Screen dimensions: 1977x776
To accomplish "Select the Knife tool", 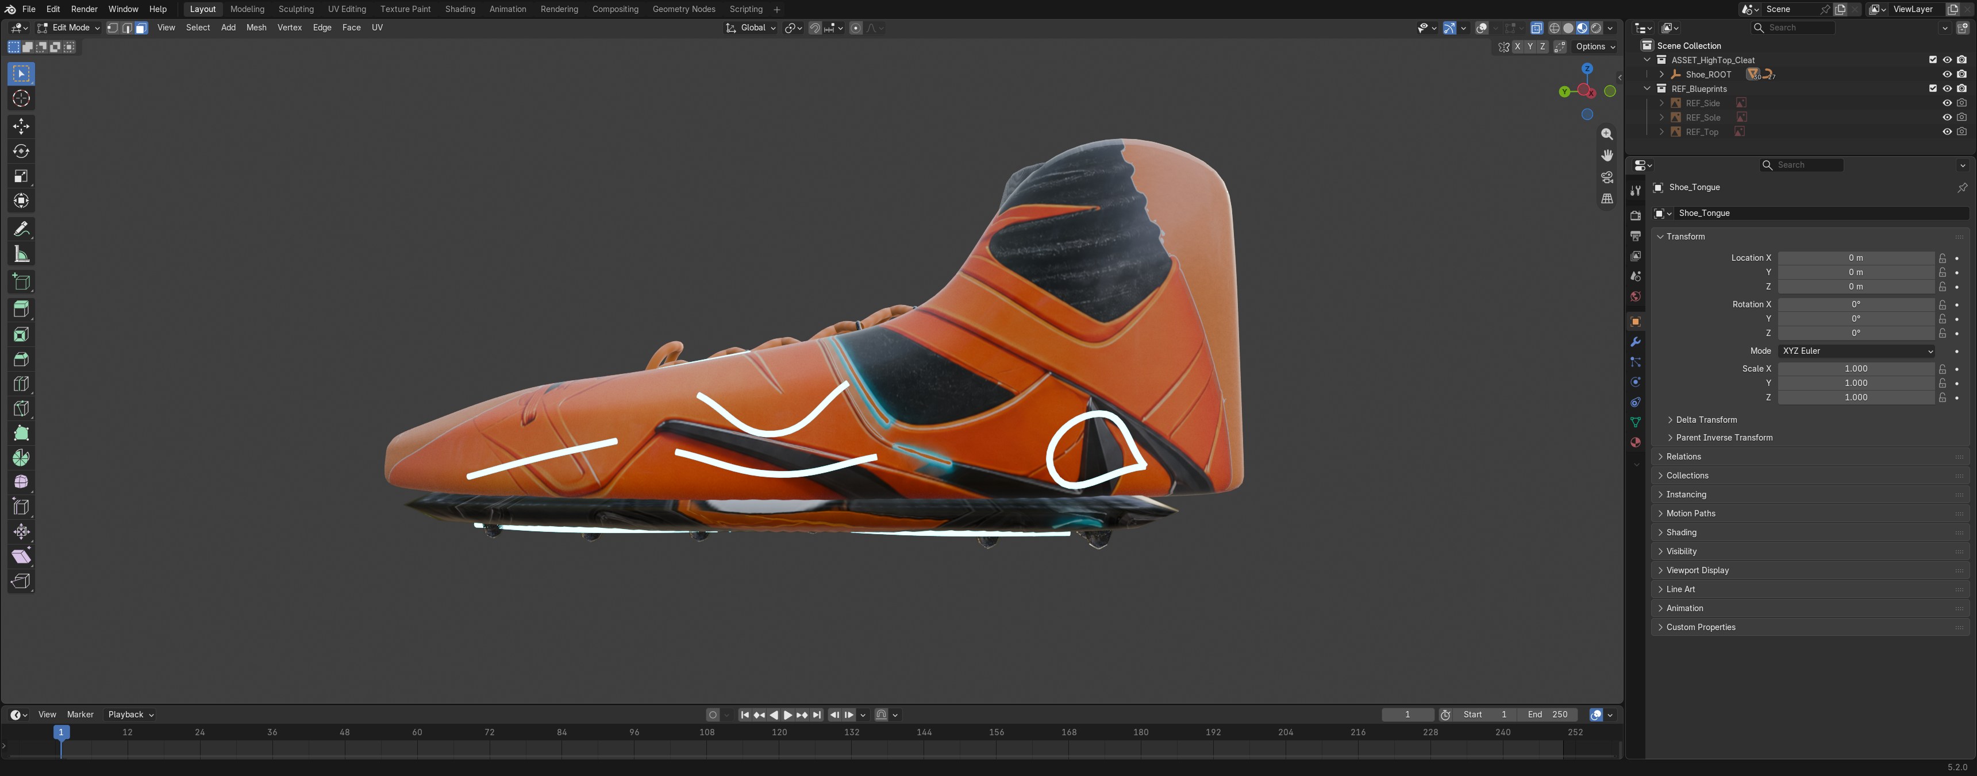I will [x=21, y=408].
